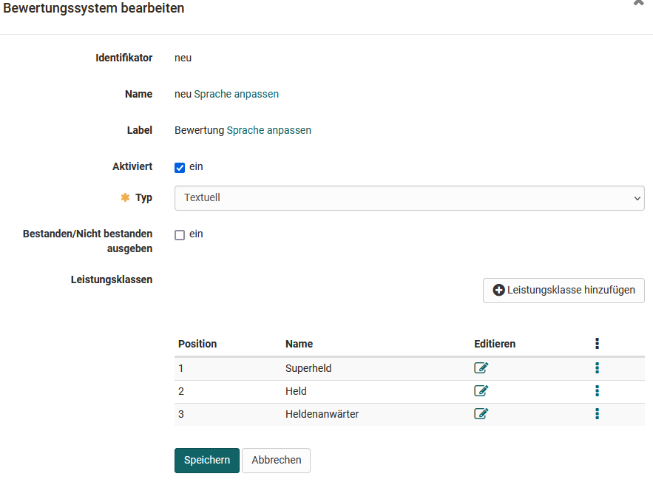Toggle the ein checkbox next to Aktiviert
The height and width of the screenshot is (485, 653).
[179, 167]
